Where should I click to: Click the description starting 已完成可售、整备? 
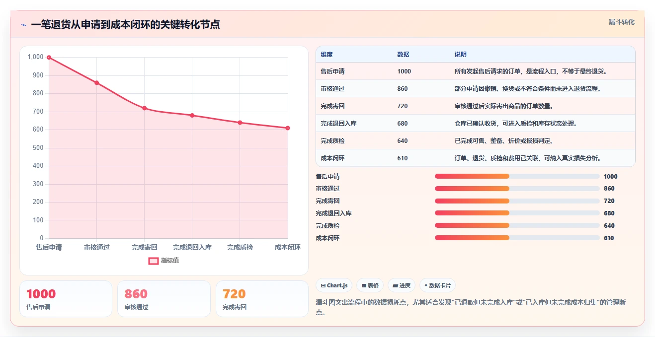click(x=504, y=141)
